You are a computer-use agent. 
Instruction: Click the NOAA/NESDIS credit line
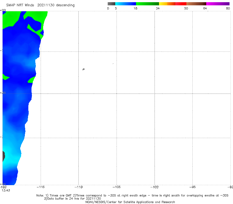point(130,202)
